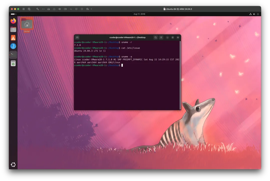Pause the virtual machine from VMware toolbar
The height and width of the screenshot is (181, 270).
[23, 9]
